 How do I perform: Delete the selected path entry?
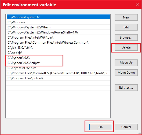point(126,47)
